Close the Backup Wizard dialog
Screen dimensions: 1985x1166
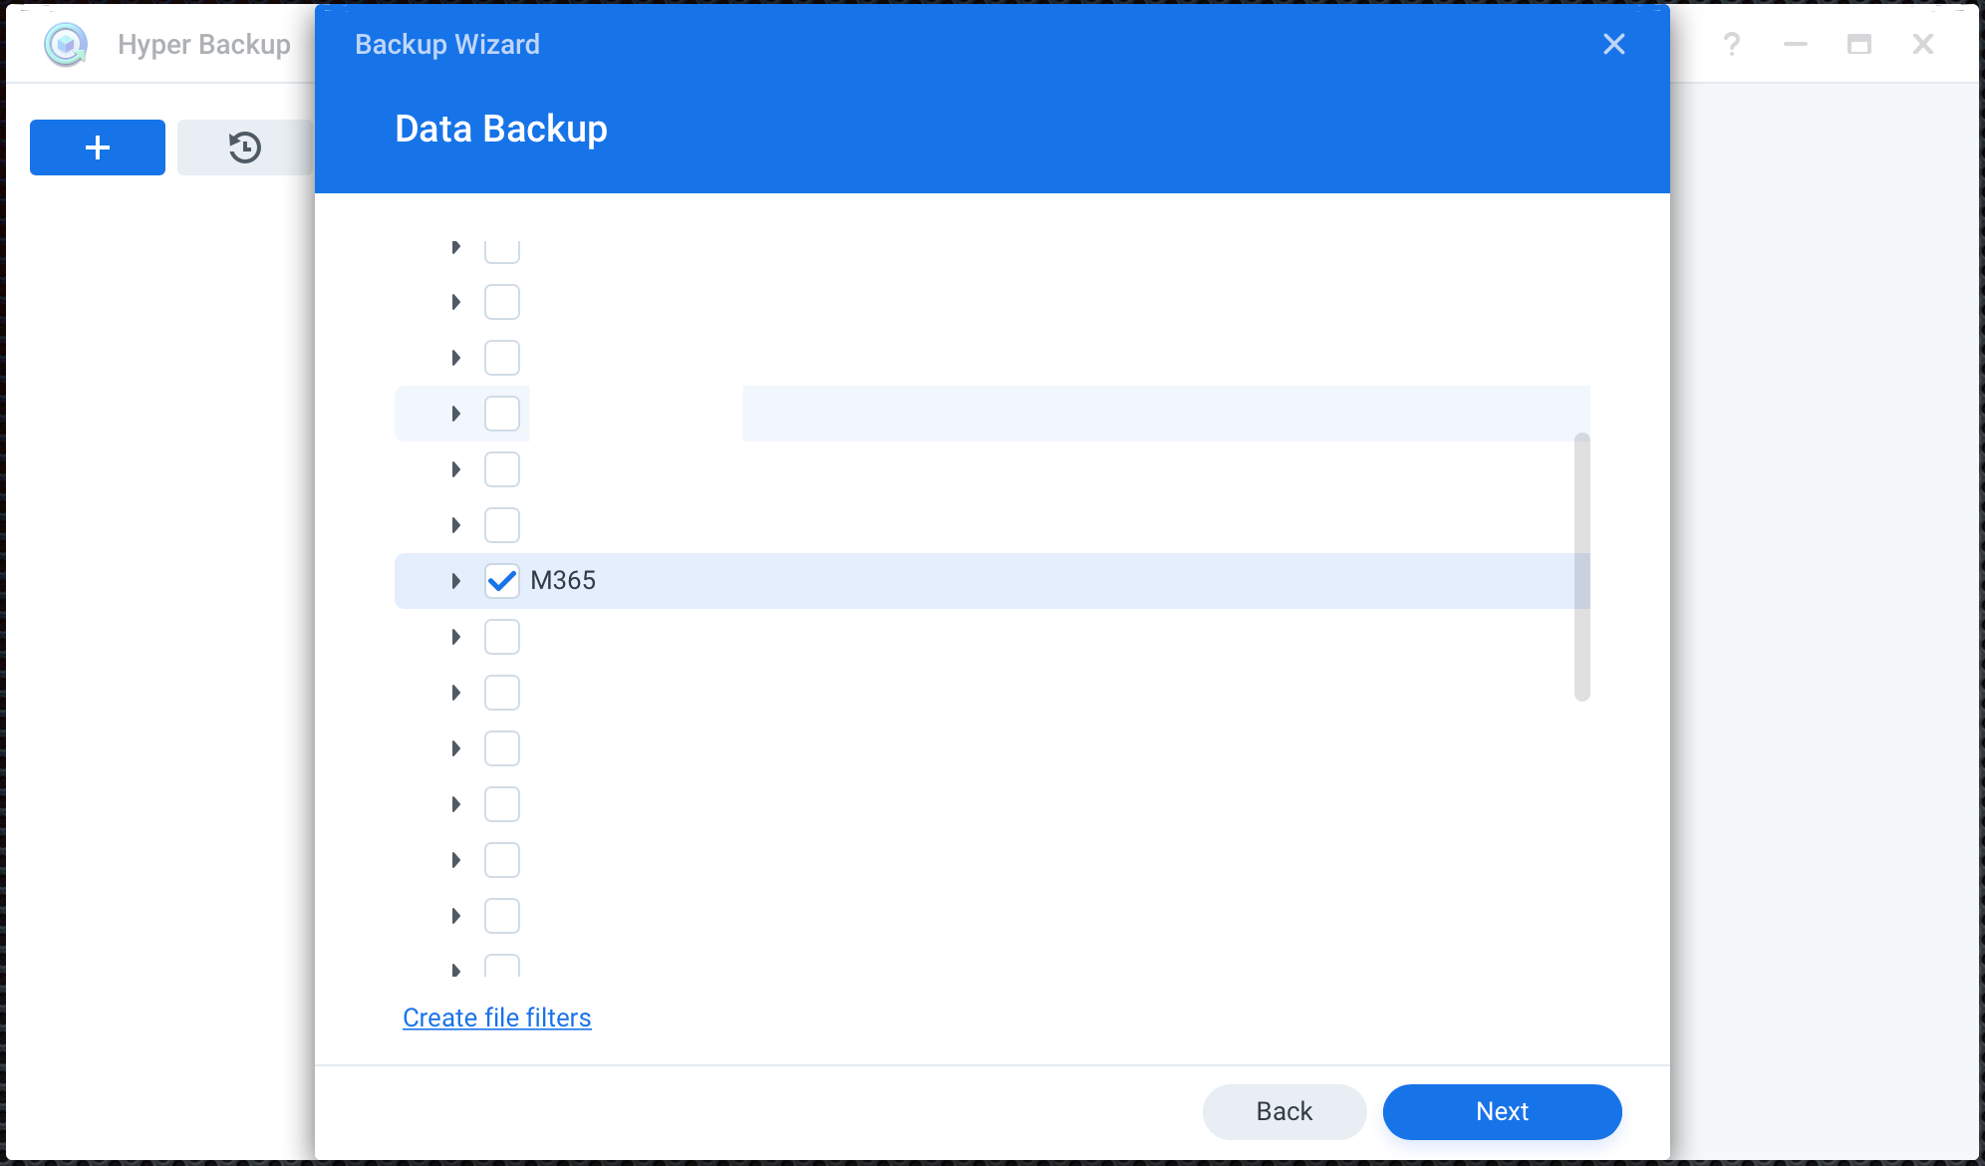pyautogui.click(x=1614, y=44)
